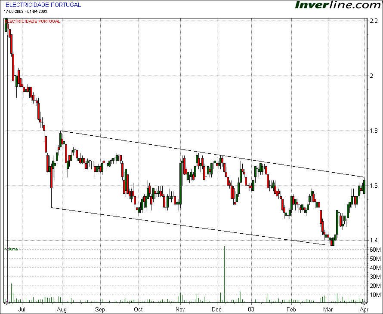
Task: Click the Jul month label
Action: pyautogui.click(x=22, y=309)
